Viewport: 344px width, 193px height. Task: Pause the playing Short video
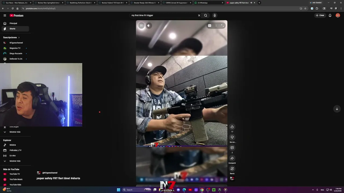point(141,25)
